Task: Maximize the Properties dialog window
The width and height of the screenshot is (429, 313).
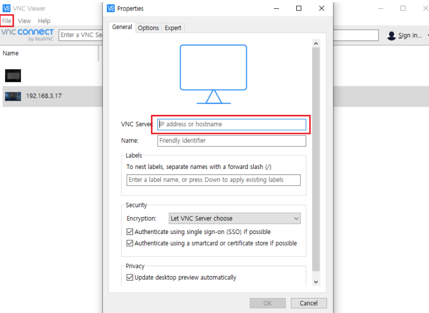Action: pos(299,9)
